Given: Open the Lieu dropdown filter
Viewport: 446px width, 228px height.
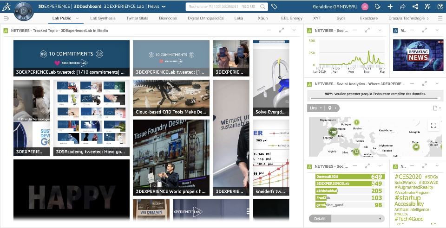Looking at the screenshot, I should point(316,108).
